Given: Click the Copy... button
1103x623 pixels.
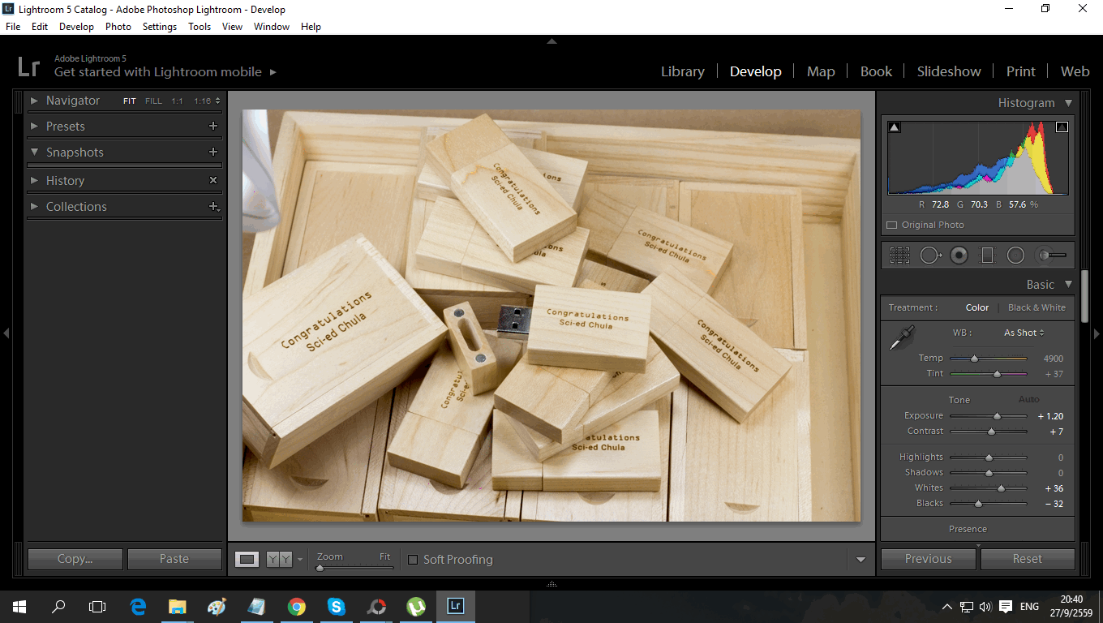Looking at the screenshot, I should tap(75, 559).
